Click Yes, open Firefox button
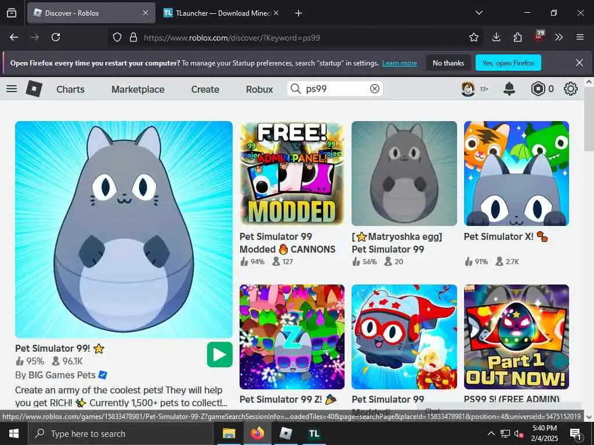This screenshot has width=594, height=445. click(x=508, y=63)
